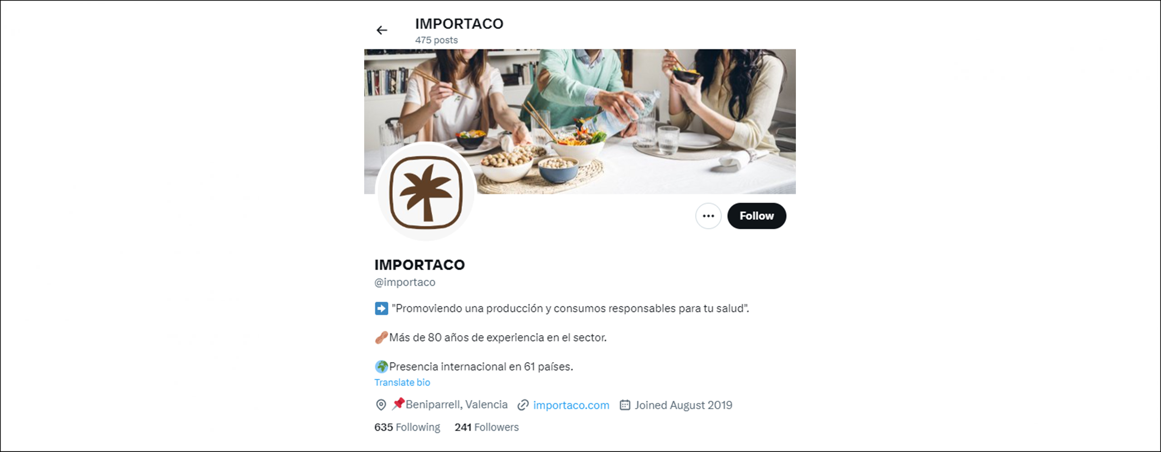Viewport: 1161px width, 452px height.
Task: Click the peanut emoji in bio
Action: pos(381,338)
